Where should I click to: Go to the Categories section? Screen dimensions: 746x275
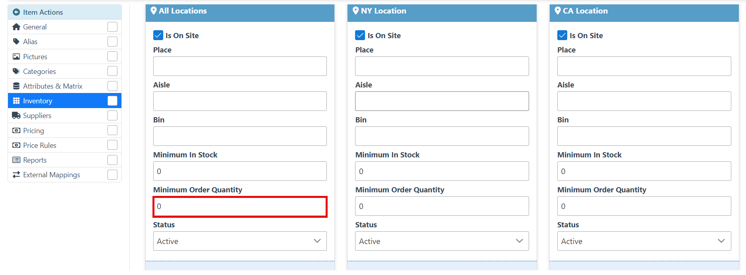pyautogui.click(x=39, y=72)
